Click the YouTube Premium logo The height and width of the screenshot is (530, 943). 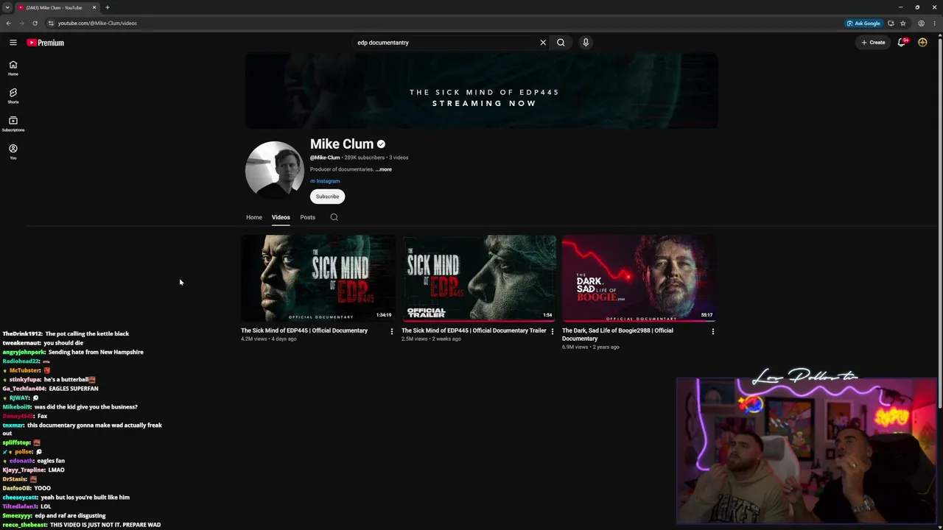46,43
